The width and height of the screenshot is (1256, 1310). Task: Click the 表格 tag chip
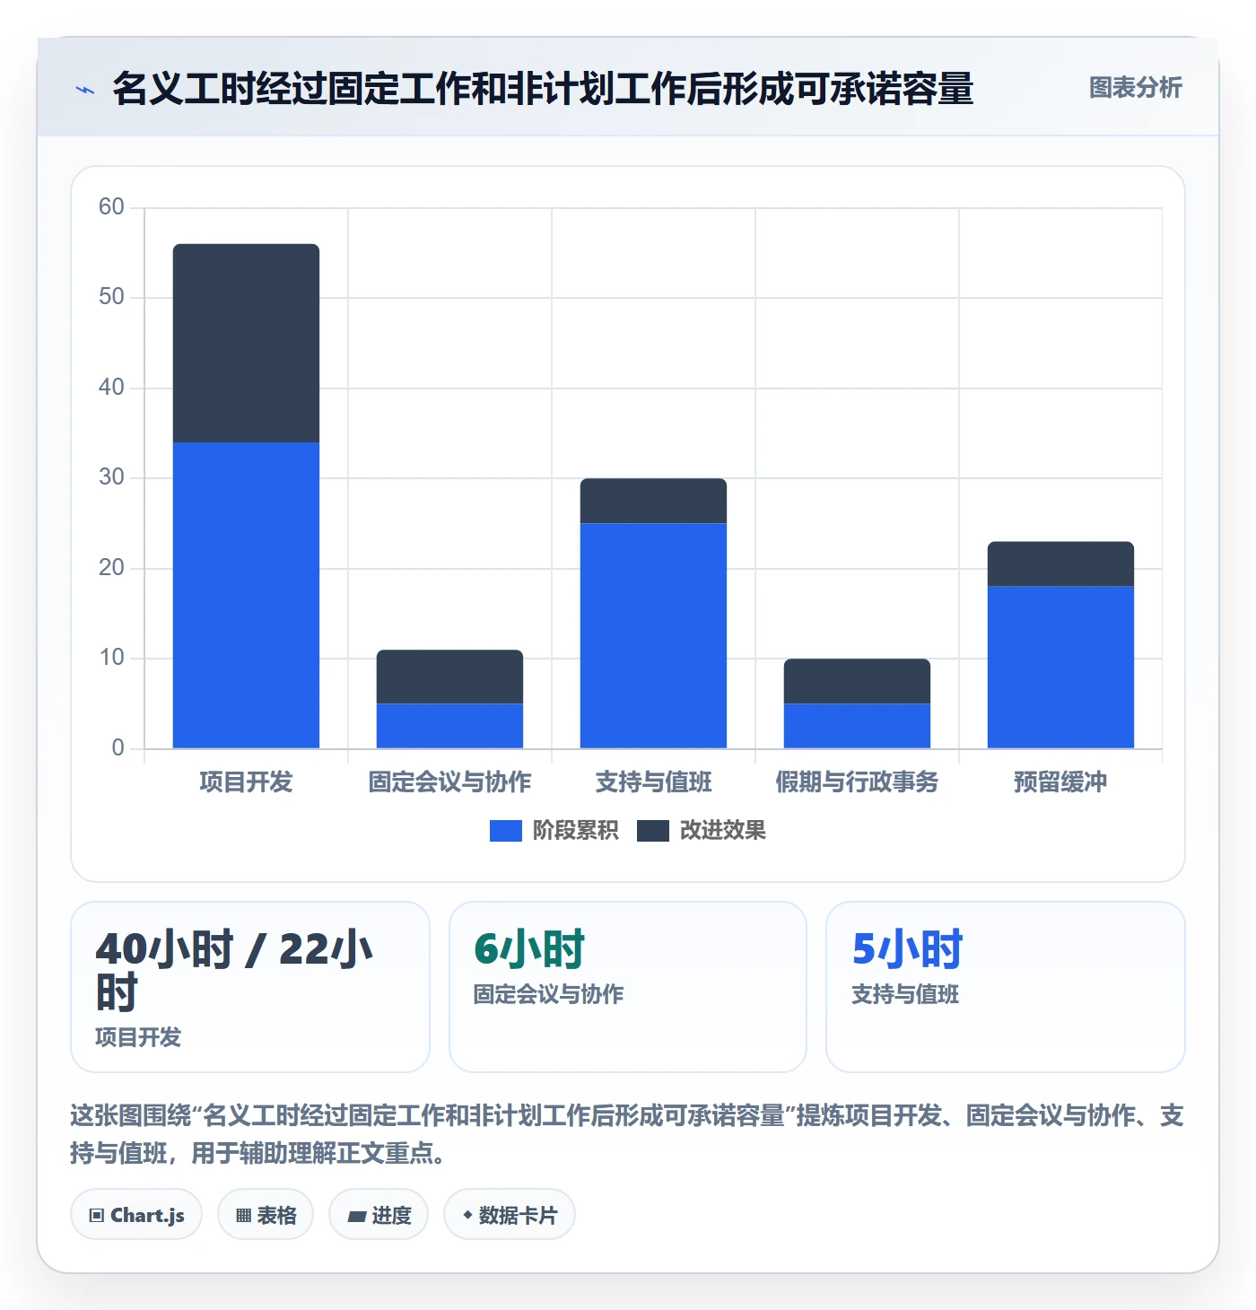[x=266, y=1215]
